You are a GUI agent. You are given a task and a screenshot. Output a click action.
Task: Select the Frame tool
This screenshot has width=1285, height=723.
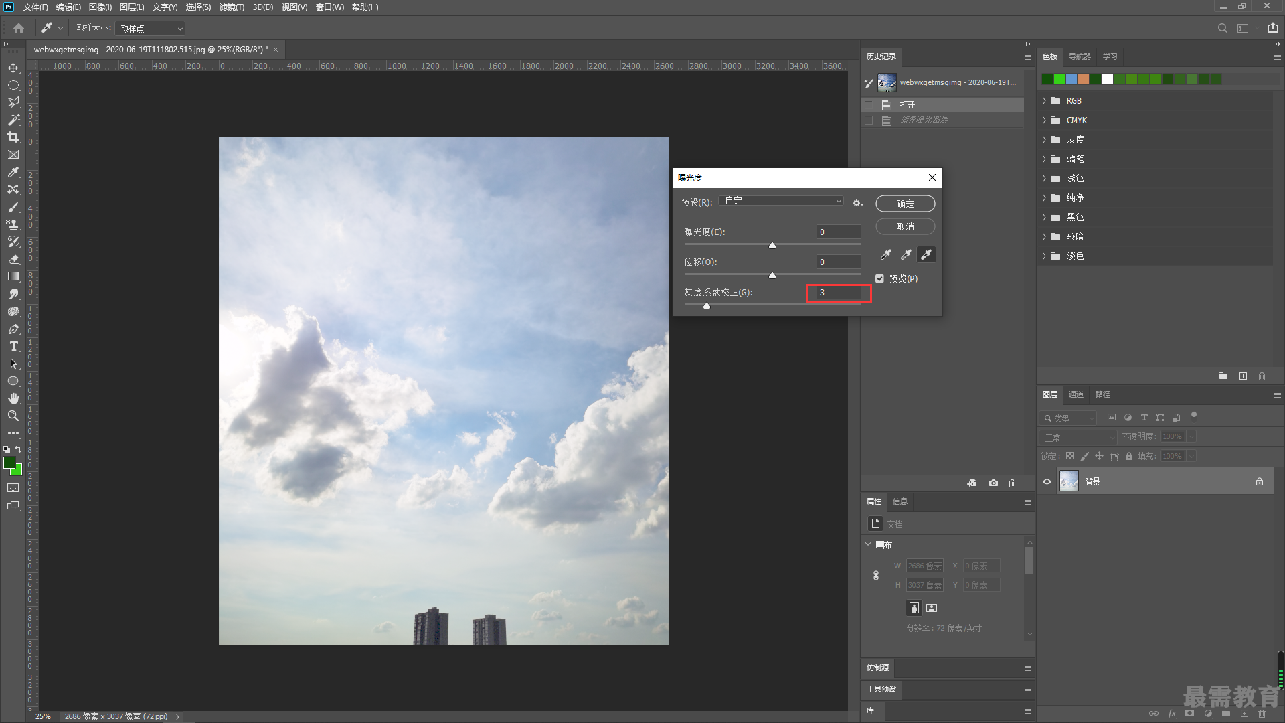tap(13, 155)
